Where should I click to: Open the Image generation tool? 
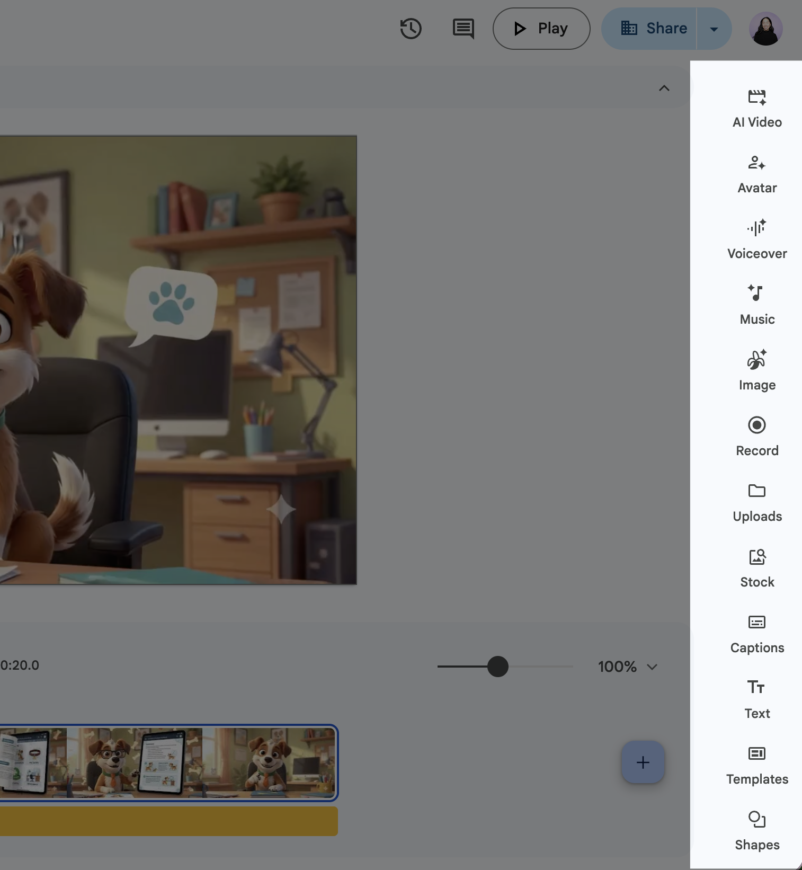757,371
